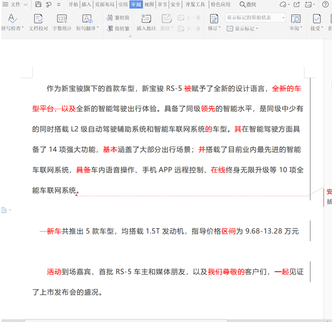This screenshot has height=322, width=332.
Task: Click 插入批注 to add comment
Action: (x=146, y=22)
